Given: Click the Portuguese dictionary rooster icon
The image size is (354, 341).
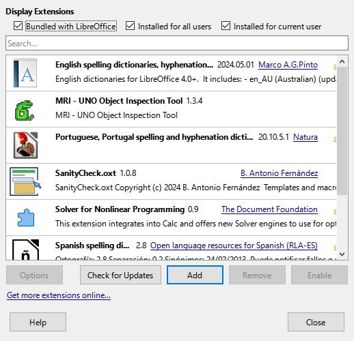Looking at the screenshot, I should point(25,145).
